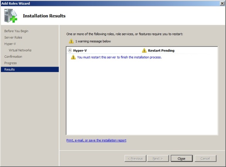The height and width of the screenshot is (167, 226).
Task: Click the warning icon next to Restart Pending
Action: click(x=144, y=50)
